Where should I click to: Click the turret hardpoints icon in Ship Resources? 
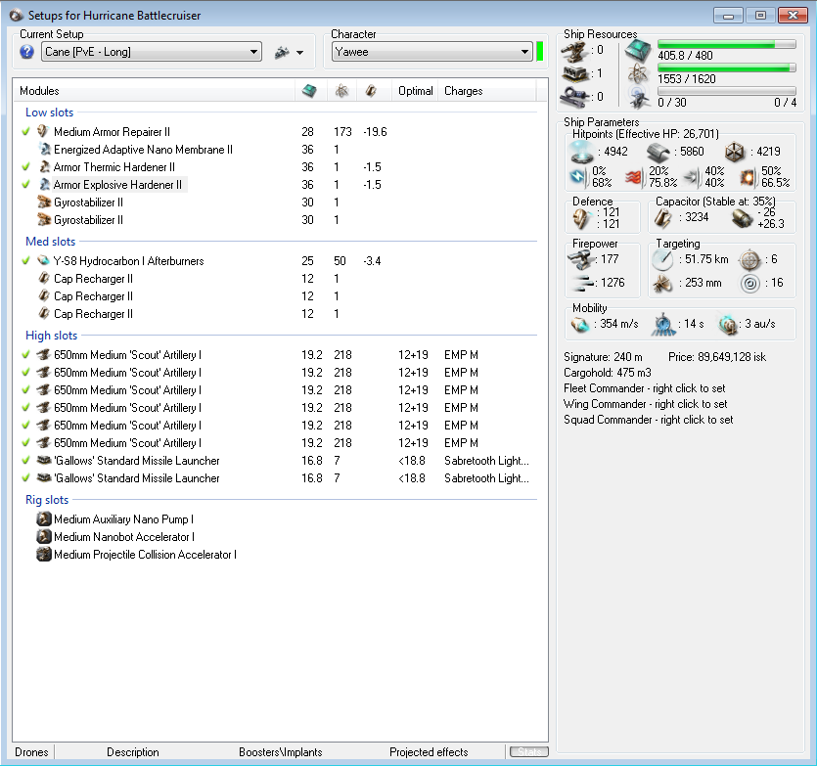coord(574,51)
